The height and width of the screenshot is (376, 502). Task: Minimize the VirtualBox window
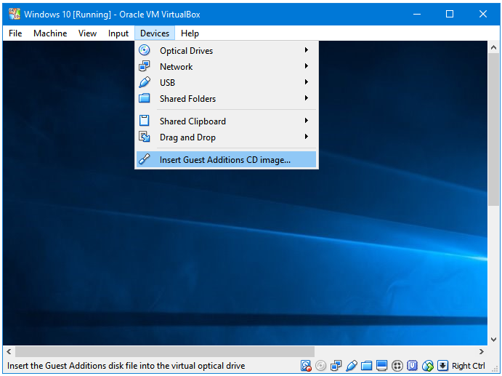(417, 14)
